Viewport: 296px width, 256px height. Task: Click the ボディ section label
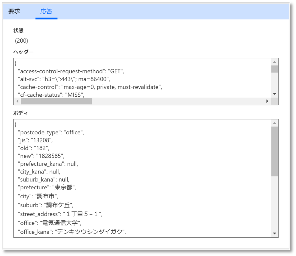[21, 113]
